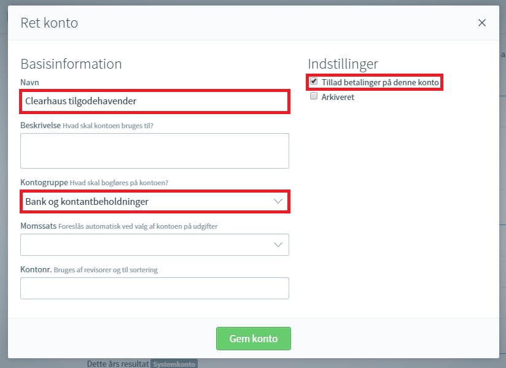
Task: Click into the Beskrivelse text area
Action: [x=155, y=151]
